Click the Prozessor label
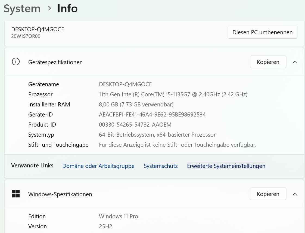Image resolution: width=305 pixels, height=233 pixels. tap(41, 94)
